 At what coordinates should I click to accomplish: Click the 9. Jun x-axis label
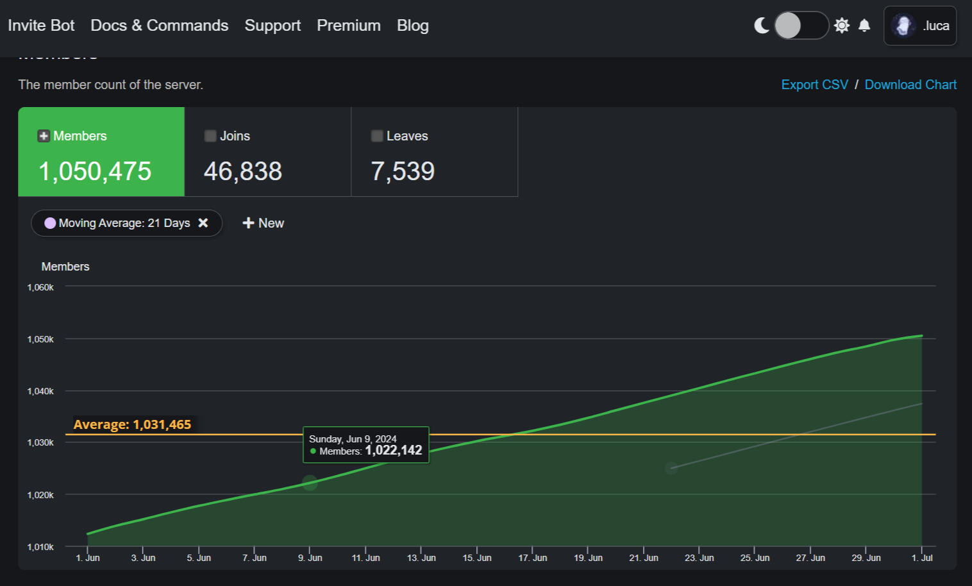[x=310, y=558]
